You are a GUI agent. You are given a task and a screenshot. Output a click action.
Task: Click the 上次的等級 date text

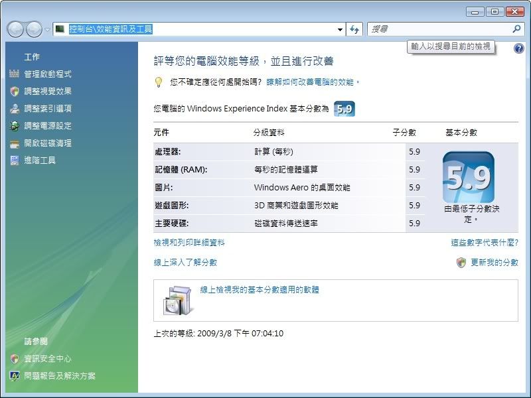218,334
